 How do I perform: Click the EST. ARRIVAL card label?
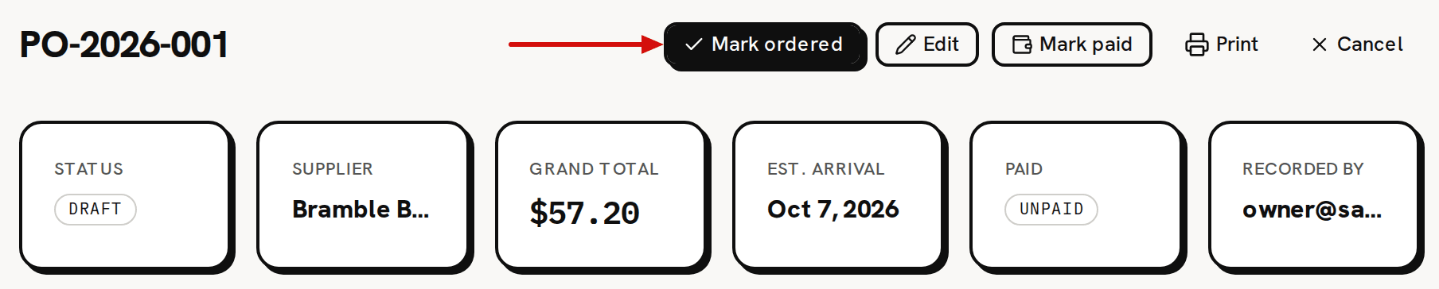point(825,169)
